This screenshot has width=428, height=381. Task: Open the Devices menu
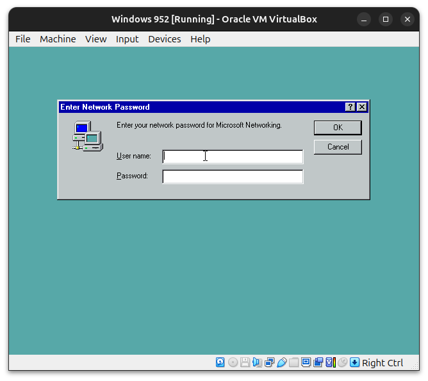tap(165, 39)
